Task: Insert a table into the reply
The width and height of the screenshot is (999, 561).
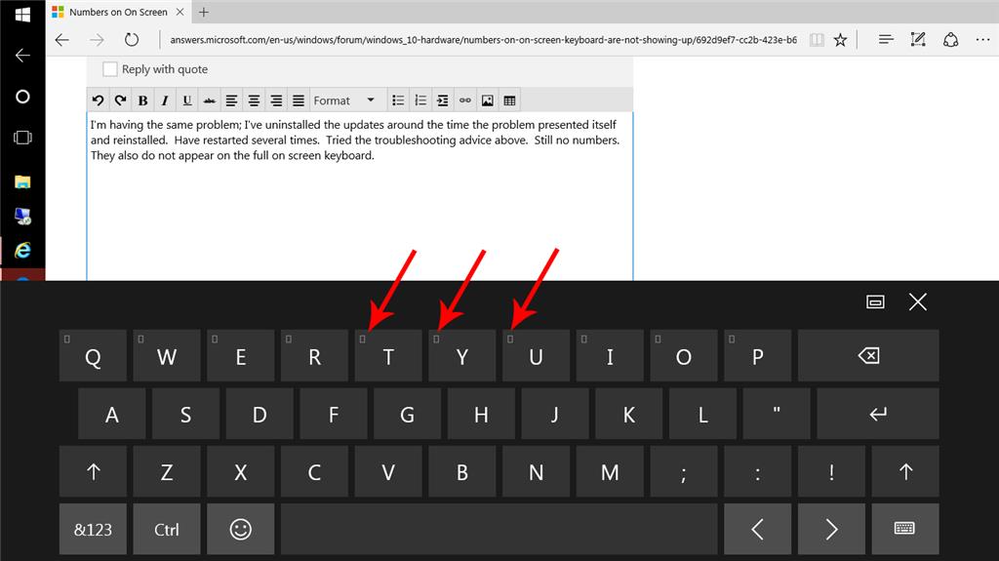Action: 509,100
